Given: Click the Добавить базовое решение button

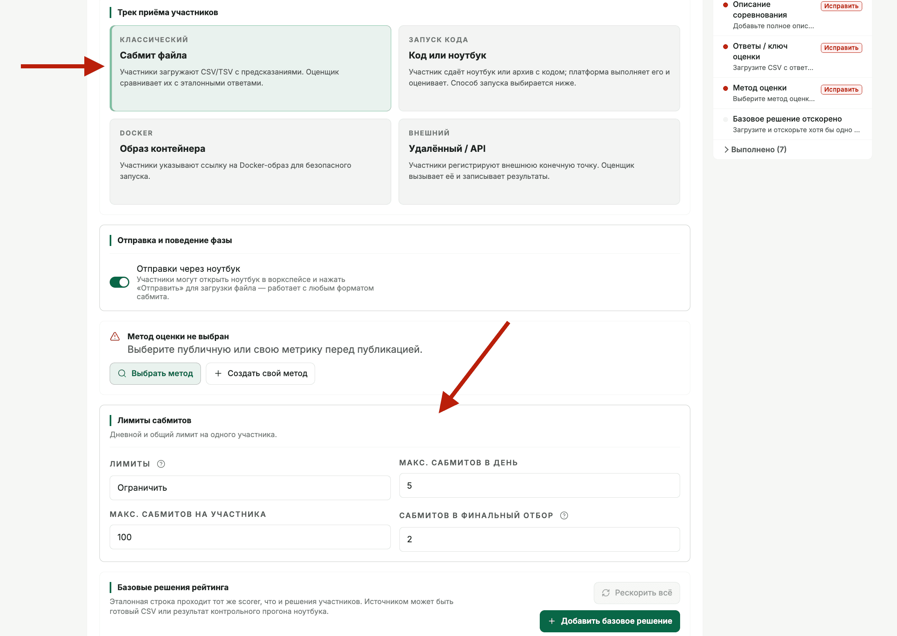Looking at the screenshot, I should [610, 621].
